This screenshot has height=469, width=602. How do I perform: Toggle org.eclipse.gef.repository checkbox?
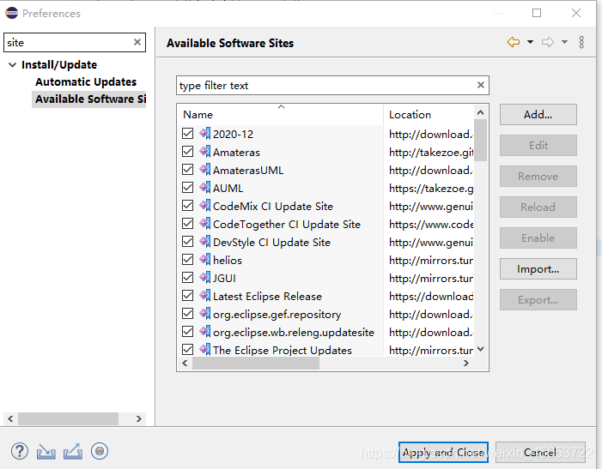[x=187, y=314]
